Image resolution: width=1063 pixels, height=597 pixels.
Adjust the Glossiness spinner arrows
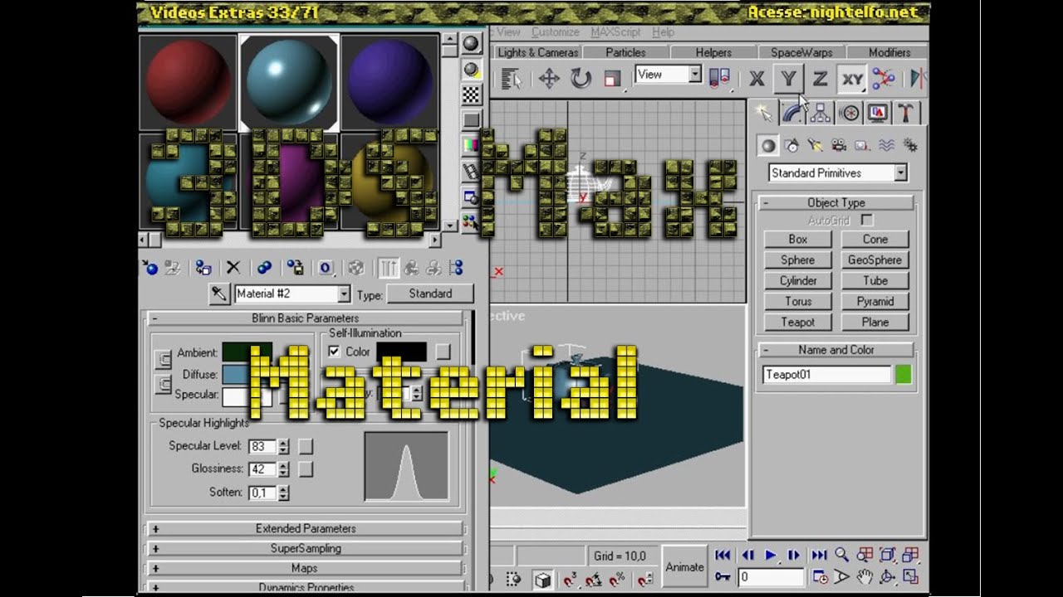[283, 469]
